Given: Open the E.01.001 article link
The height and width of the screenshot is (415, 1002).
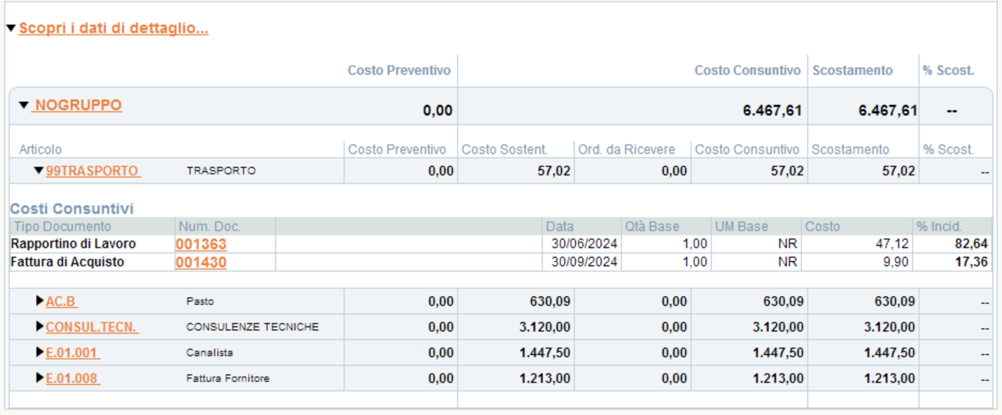Looking at the screenshot, I should pyautogui.click(x=72, y=352).
